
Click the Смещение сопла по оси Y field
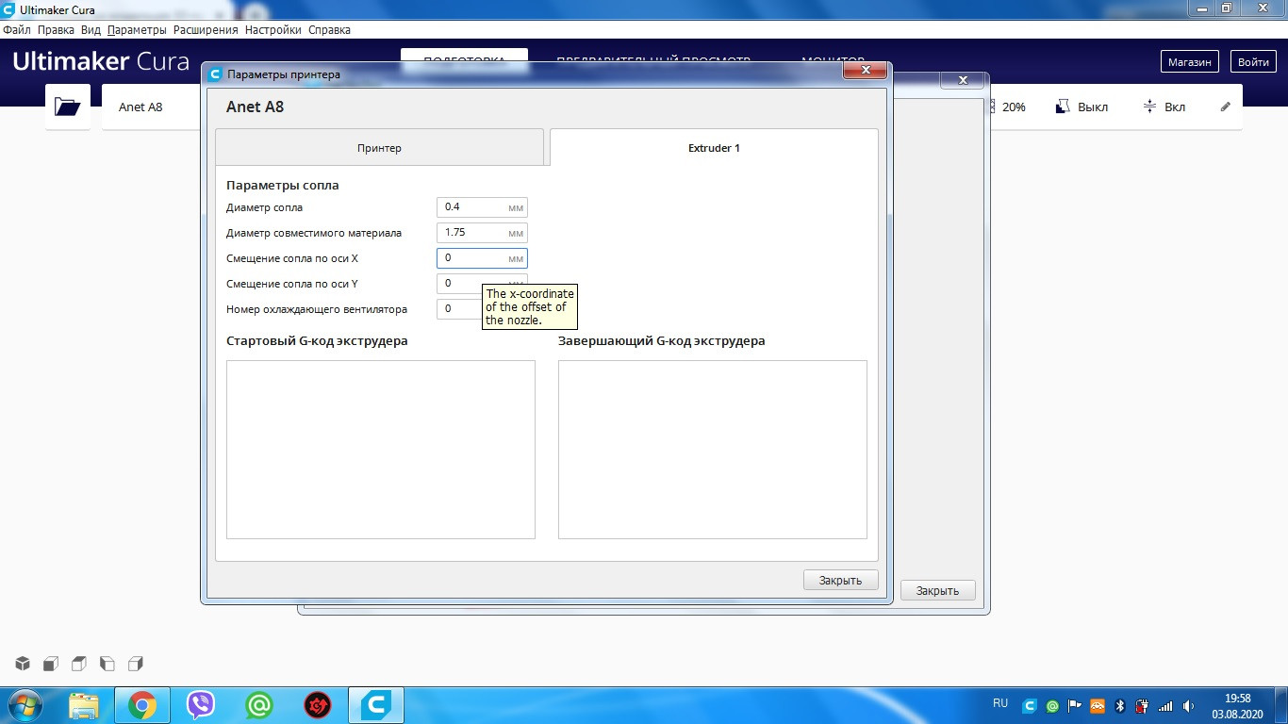[x=482, y=283]
